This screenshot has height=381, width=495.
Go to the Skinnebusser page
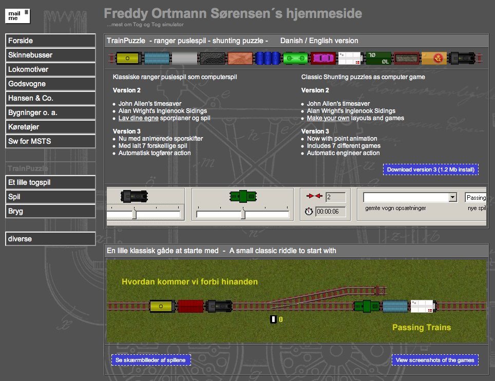[x=50, y=55]
